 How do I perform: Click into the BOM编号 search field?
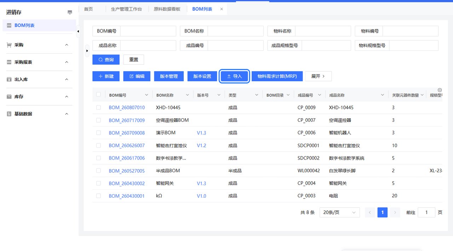148,31
